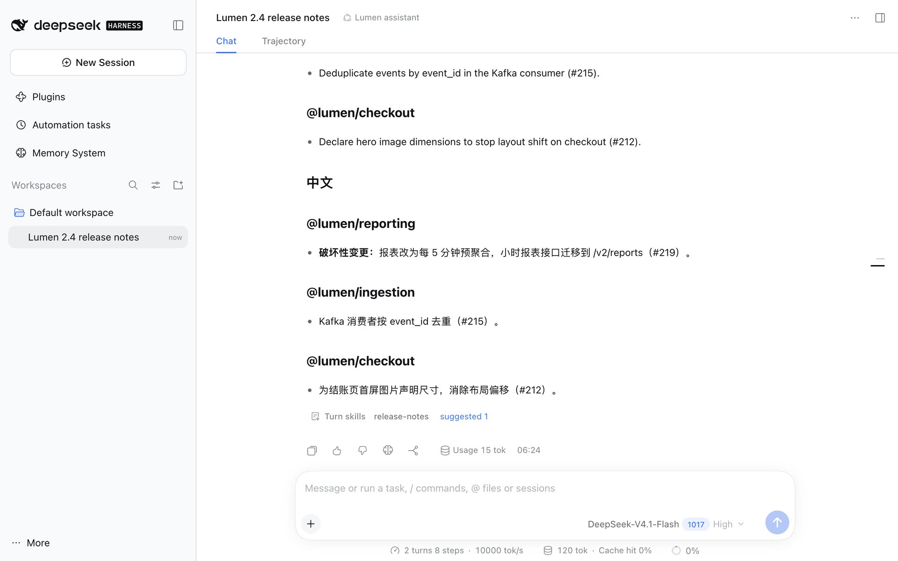This screenshot has height=561, width=898.
Task: Click the Lumen 2.4 release notes title
Action: coord(273,18)
